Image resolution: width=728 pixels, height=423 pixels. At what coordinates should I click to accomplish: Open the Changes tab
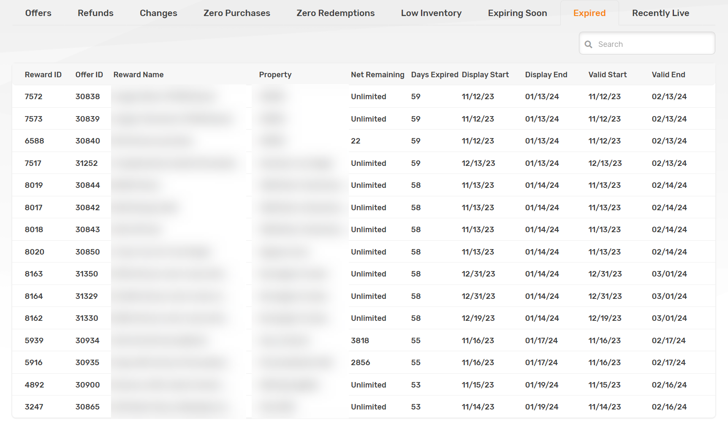158,13
